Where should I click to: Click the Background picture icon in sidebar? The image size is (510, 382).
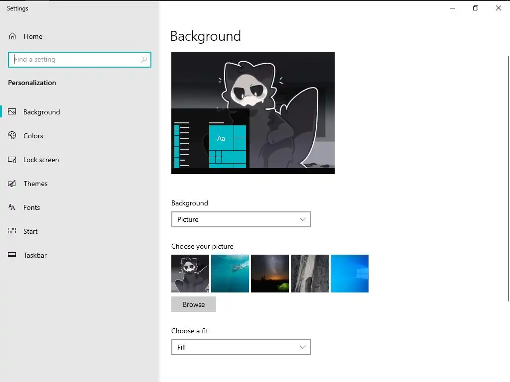(12, 112)
